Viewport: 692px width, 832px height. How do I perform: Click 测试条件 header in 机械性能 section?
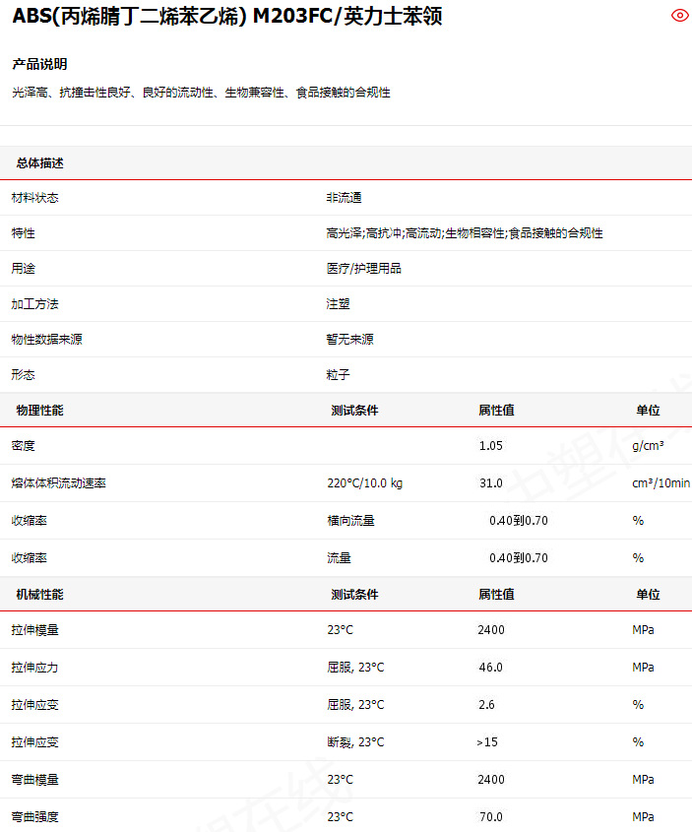coord(354,595)
